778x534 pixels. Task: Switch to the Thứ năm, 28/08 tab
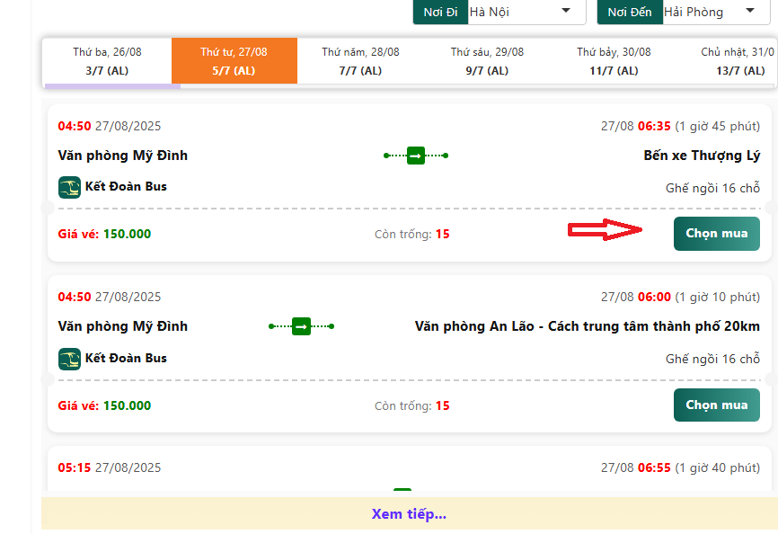click(x=360, y=61)
